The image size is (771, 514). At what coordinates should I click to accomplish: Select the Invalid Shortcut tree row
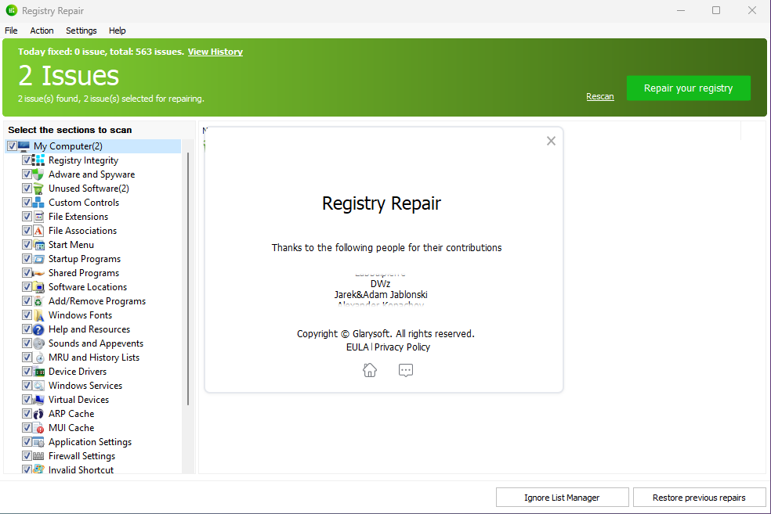(81, 469)
